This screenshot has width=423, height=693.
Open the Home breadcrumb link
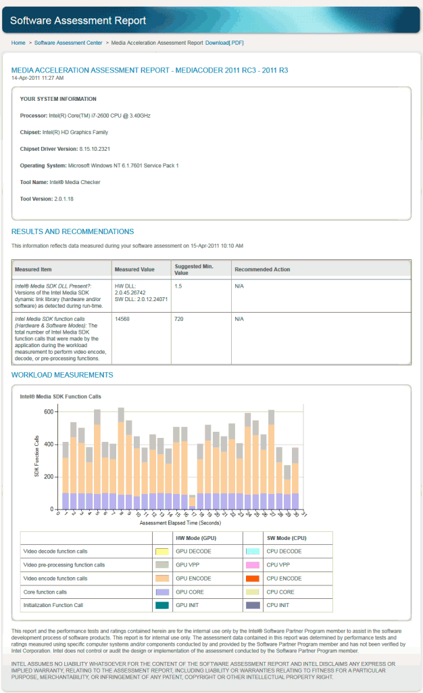click(x=18, y=43)
